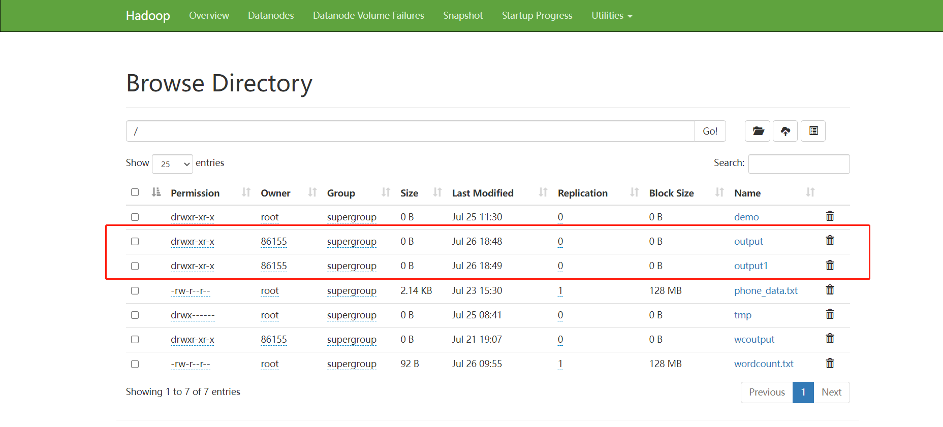Delete phone_data.txt using its trash icon
This screenshot has width=943, height=427.
pos(830,290)
